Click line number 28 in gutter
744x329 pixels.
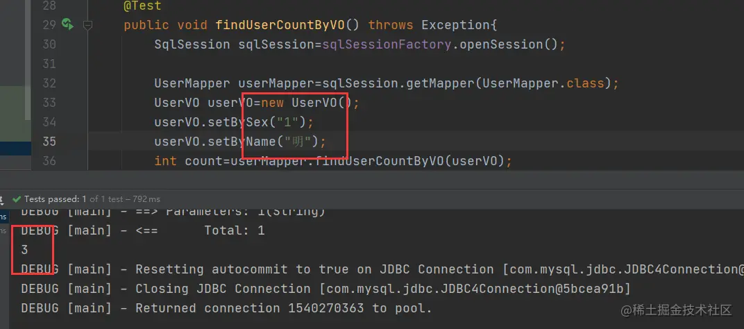coord(49,6)
